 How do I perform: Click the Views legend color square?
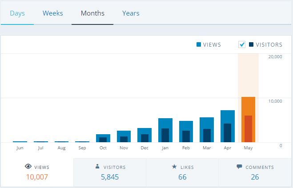point(199,44)
